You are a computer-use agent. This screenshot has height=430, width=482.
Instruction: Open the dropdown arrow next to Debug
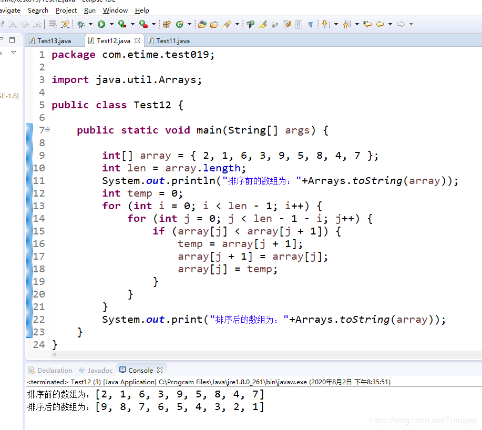tap(90, 24)
